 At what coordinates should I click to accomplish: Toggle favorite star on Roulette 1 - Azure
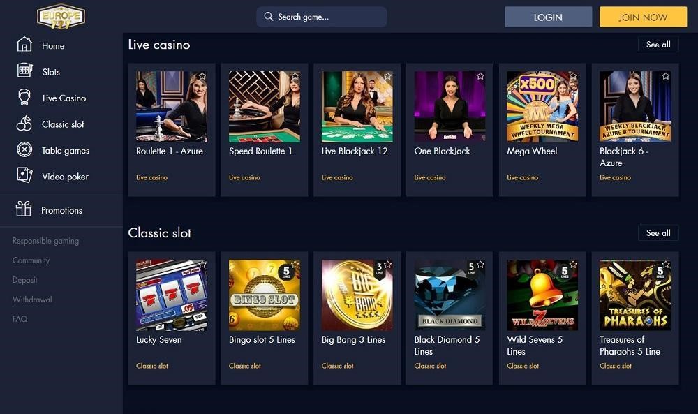tap(202, 76)
